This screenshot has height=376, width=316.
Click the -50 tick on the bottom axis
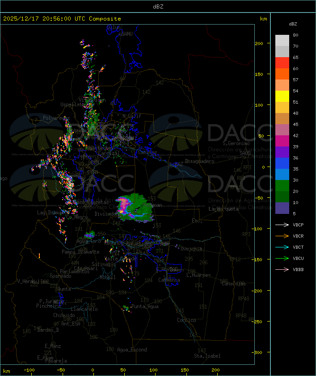click(x=61, y=370)
